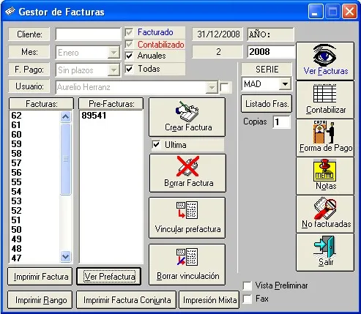Click the Imprimir Rango button

40,300
